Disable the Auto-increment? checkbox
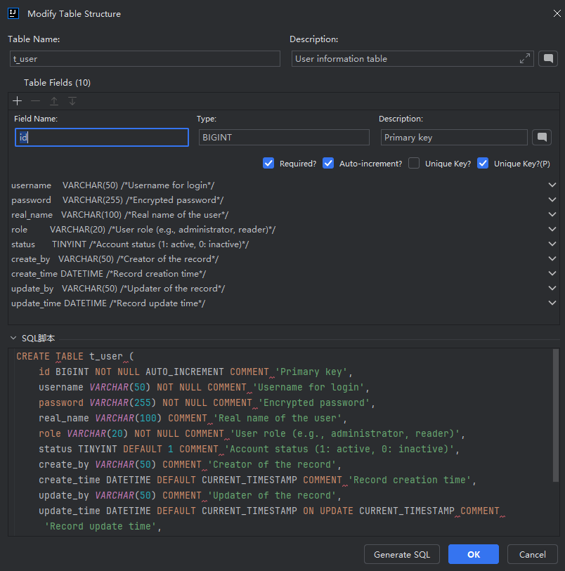Image resolution: width=565 pixels, height=571 pixels. pos(328,163)
